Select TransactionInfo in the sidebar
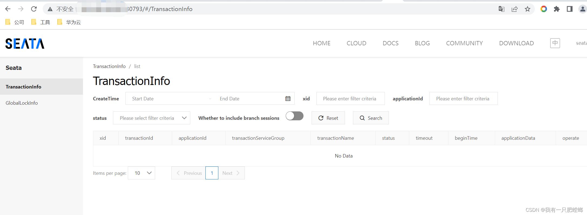The height and width of the screenshot is (215, 587). 41,87
